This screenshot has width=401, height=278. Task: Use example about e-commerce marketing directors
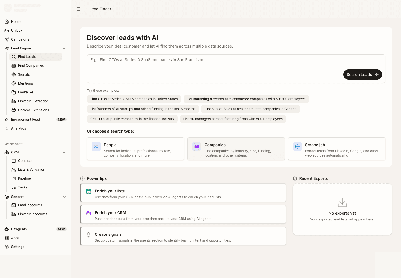(x=246, y=99)
